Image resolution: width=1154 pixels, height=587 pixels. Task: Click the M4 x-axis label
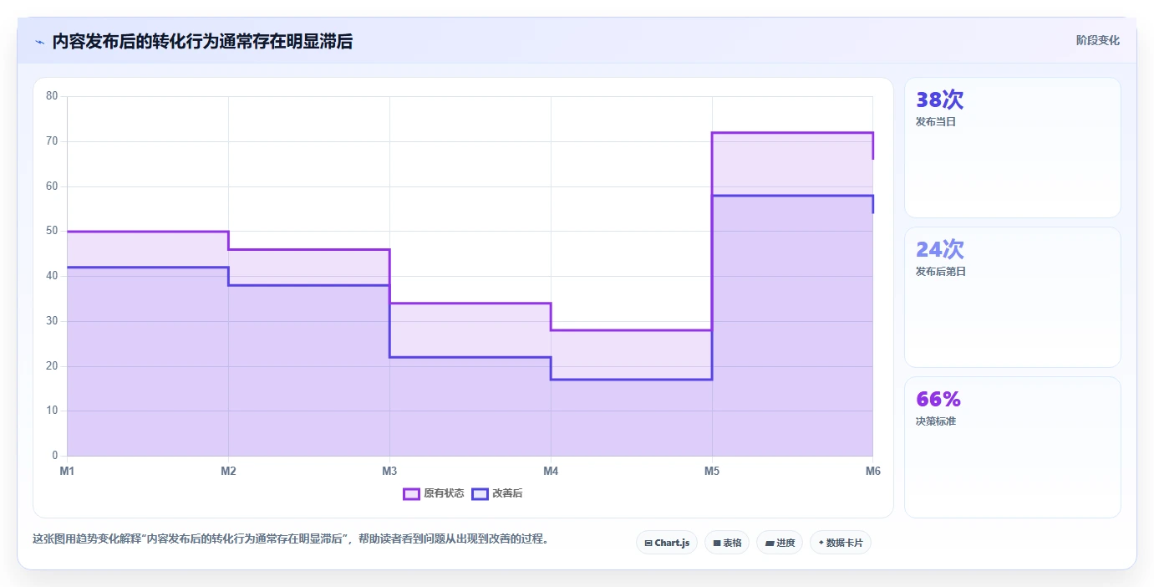[551, 471]
